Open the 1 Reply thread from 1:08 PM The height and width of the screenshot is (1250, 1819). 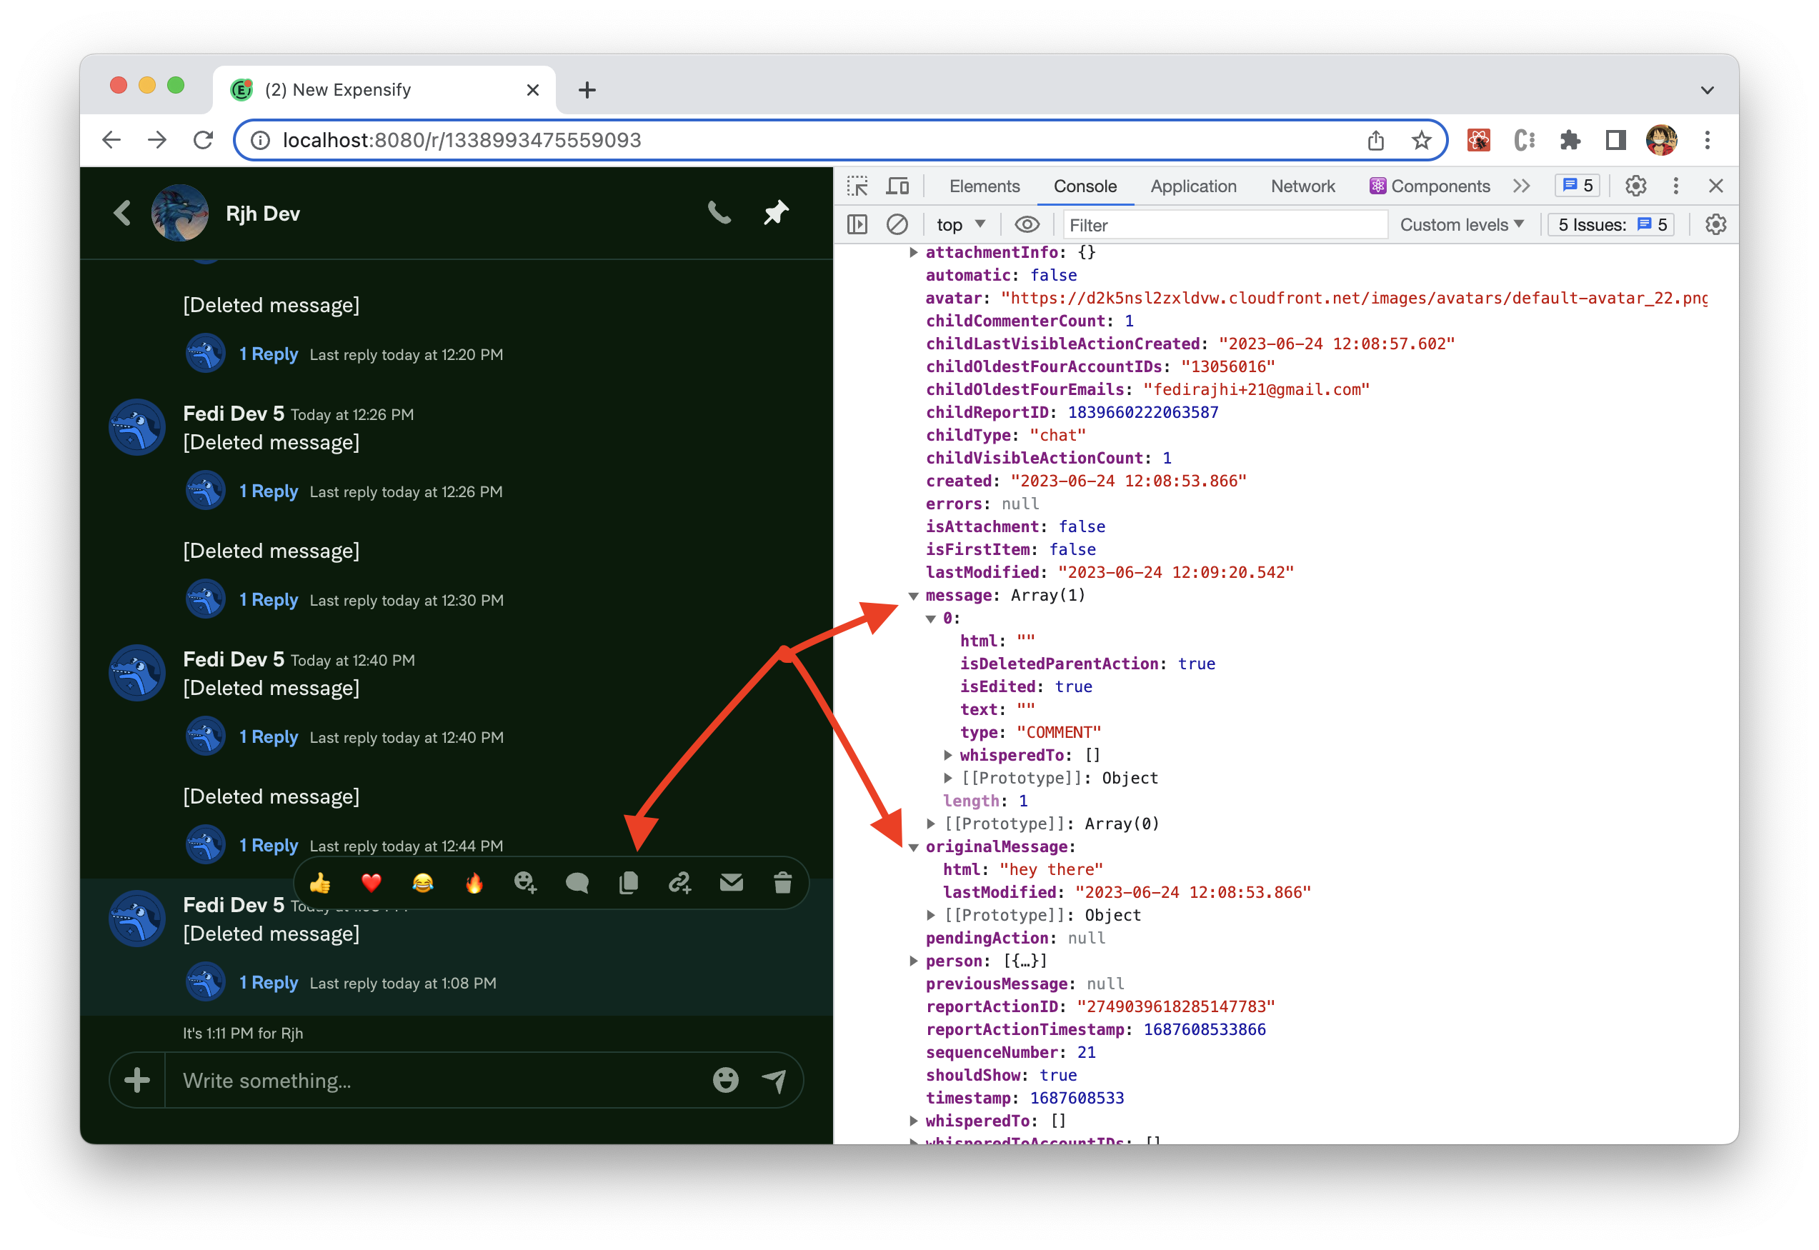(x=269, y=981)
